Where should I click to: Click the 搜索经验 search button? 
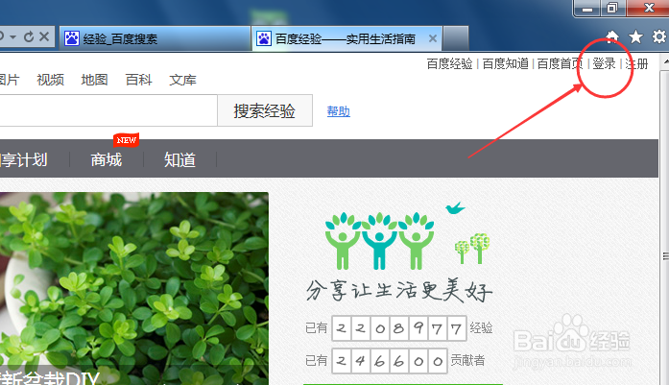coord(265,110)
